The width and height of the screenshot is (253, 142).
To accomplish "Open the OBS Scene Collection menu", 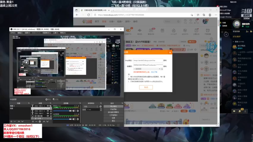I will 46,33.
